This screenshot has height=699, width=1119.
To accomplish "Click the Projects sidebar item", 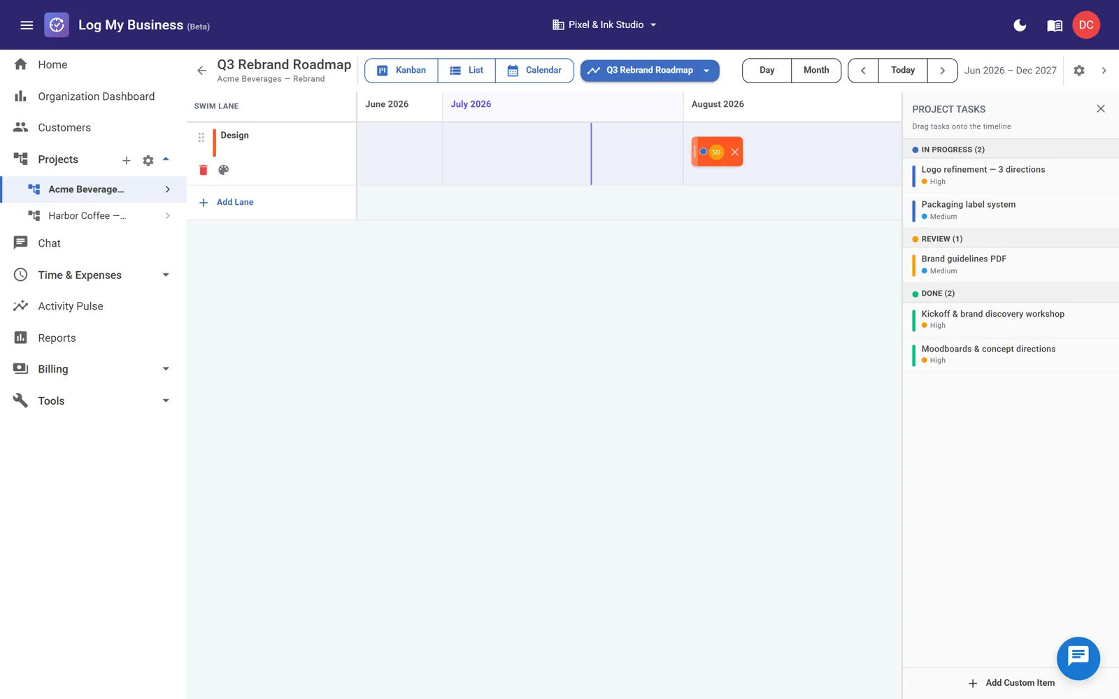I will click(58, 159).
